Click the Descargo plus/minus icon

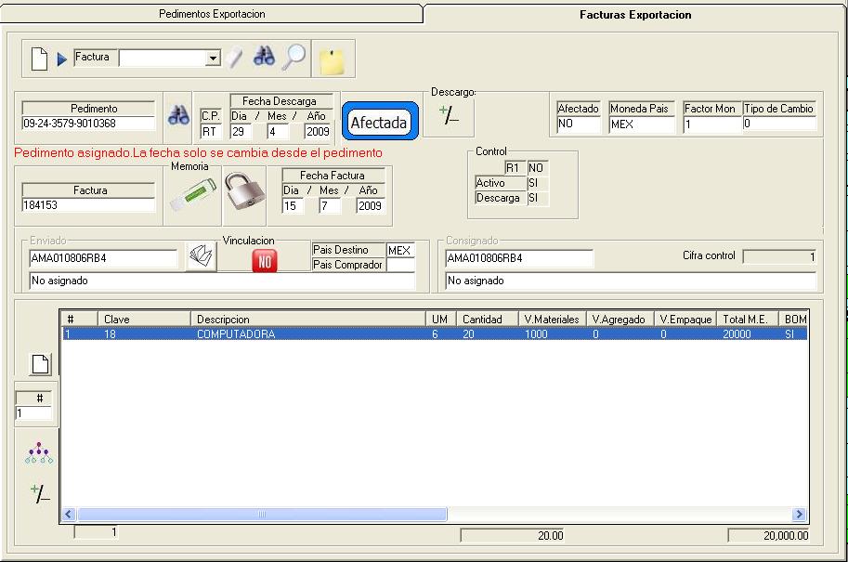click(449, 114)
